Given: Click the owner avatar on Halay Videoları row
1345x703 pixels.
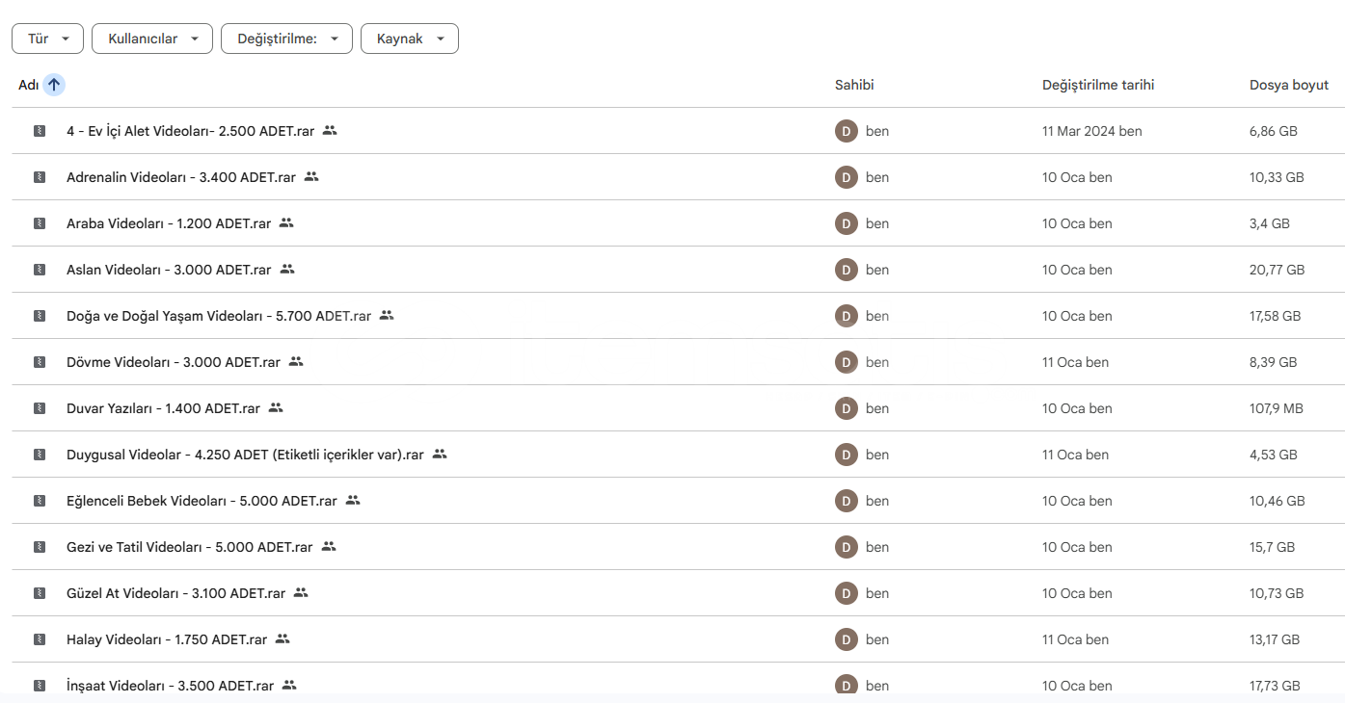Looking at the screenshot, I should [846, 639].
